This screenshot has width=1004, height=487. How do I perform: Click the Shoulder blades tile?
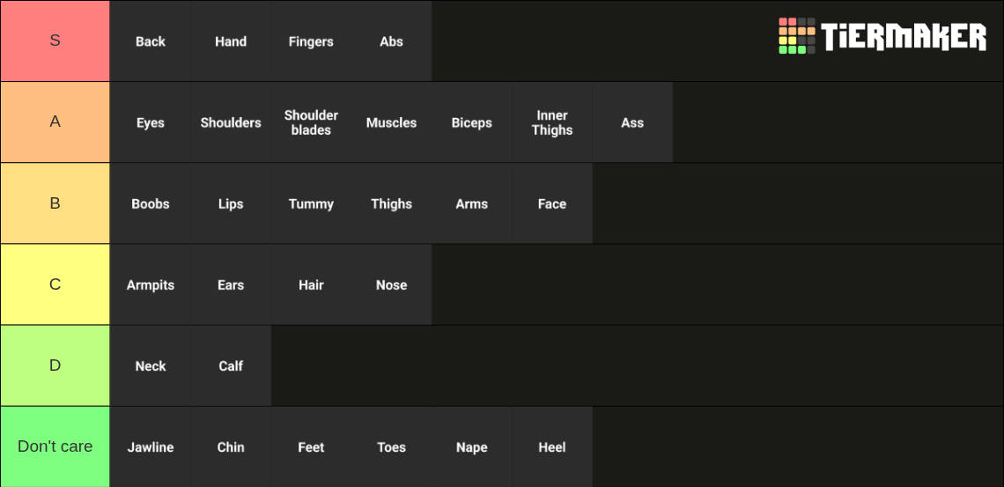311,122
